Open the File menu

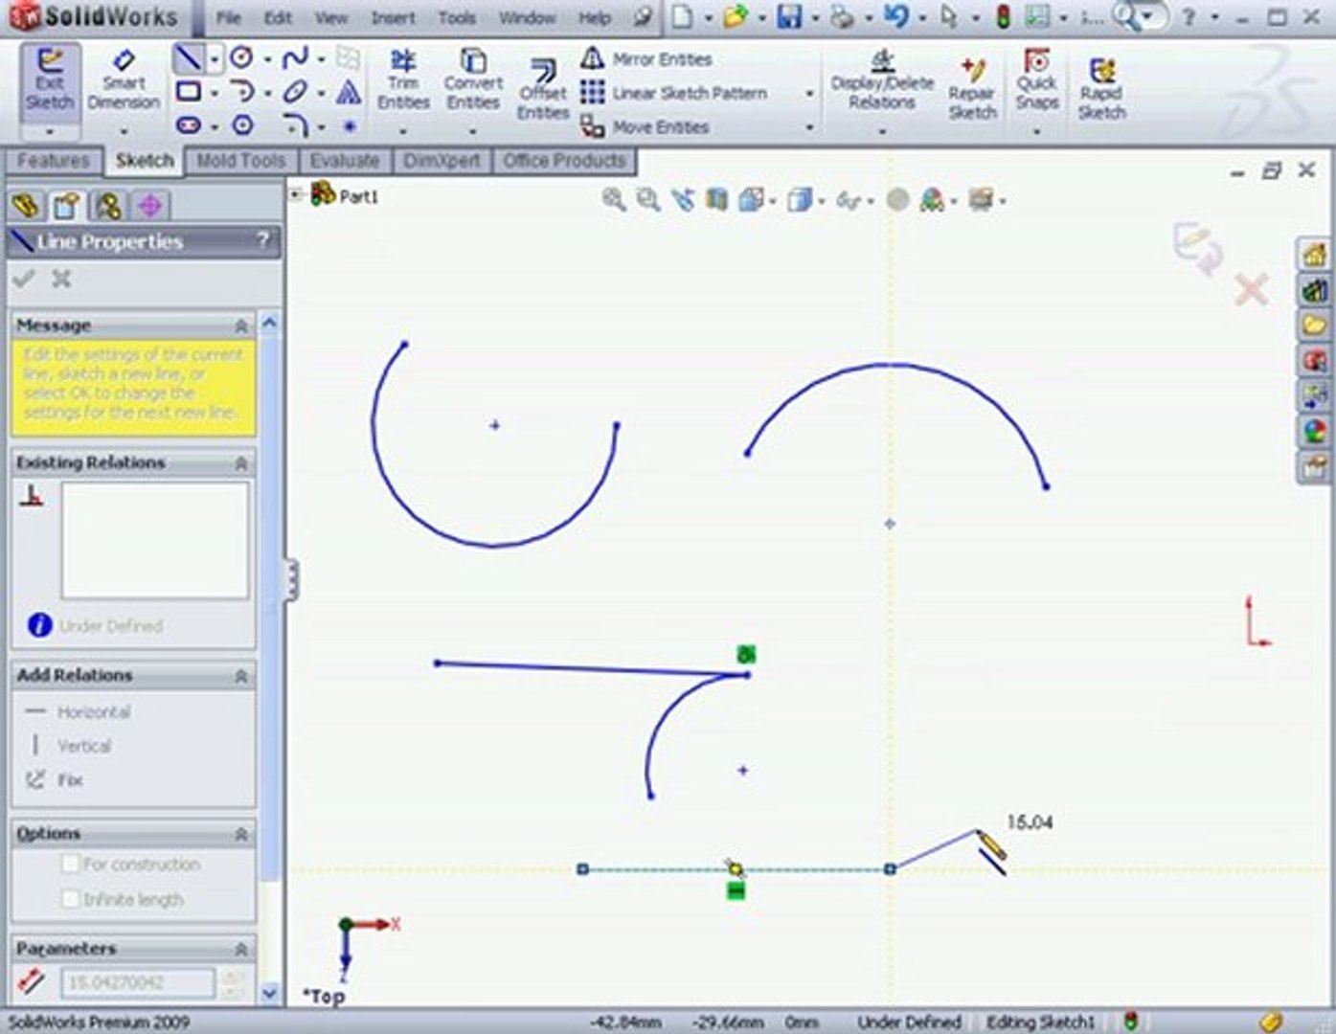tap(228, 17)
